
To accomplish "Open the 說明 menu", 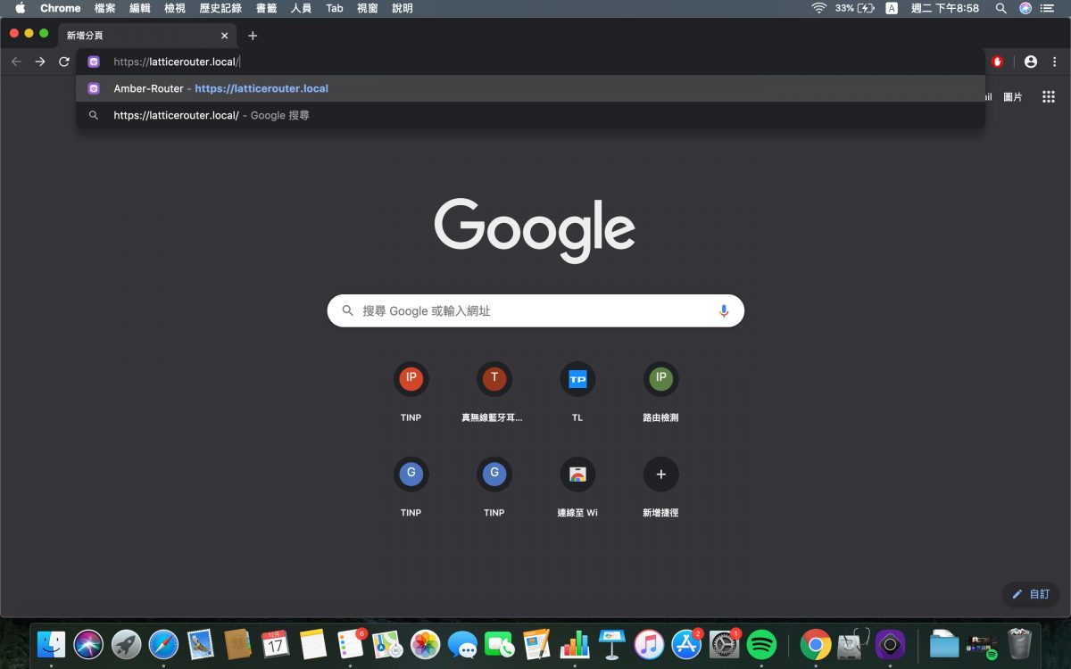I will click(403, 8).
